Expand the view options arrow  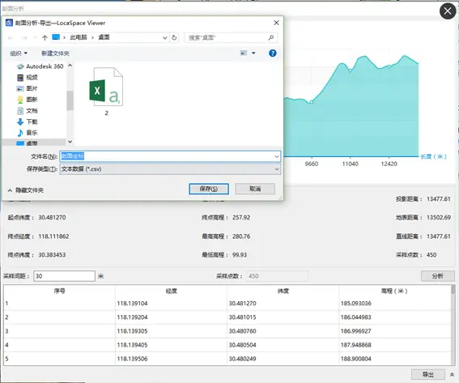[253, 53]
